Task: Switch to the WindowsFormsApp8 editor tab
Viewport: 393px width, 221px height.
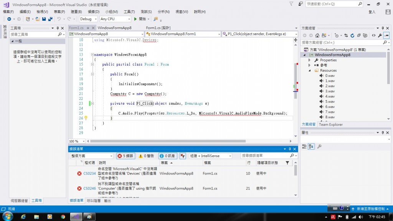Action: point(114,28)
